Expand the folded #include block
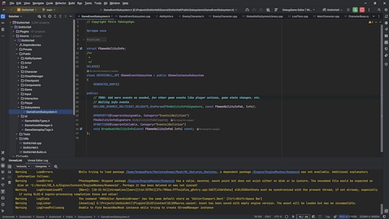 [84, 39]
